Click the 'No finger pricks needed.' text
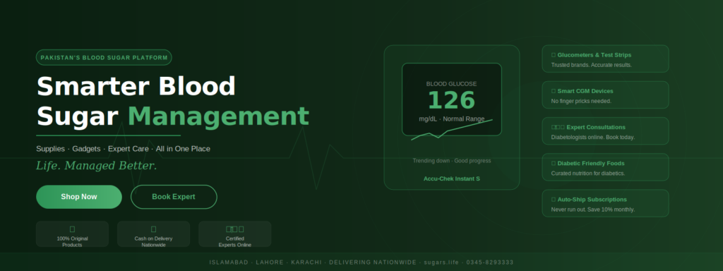Viewport: 723px width, 271px height. pos(581,101)
